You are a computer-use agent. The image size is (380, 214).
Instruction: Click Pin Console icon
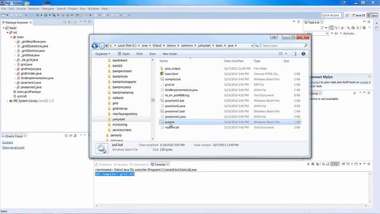(343, 164)
